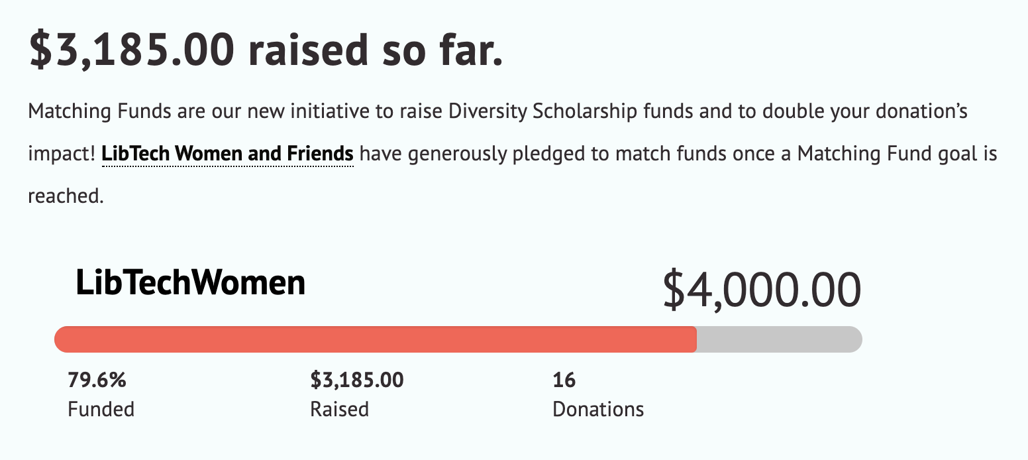The height and width of the screenshot is (460, 1028).
Task: Click the words "Matching Funds" starting the paragraph
Action: (100, 111)
